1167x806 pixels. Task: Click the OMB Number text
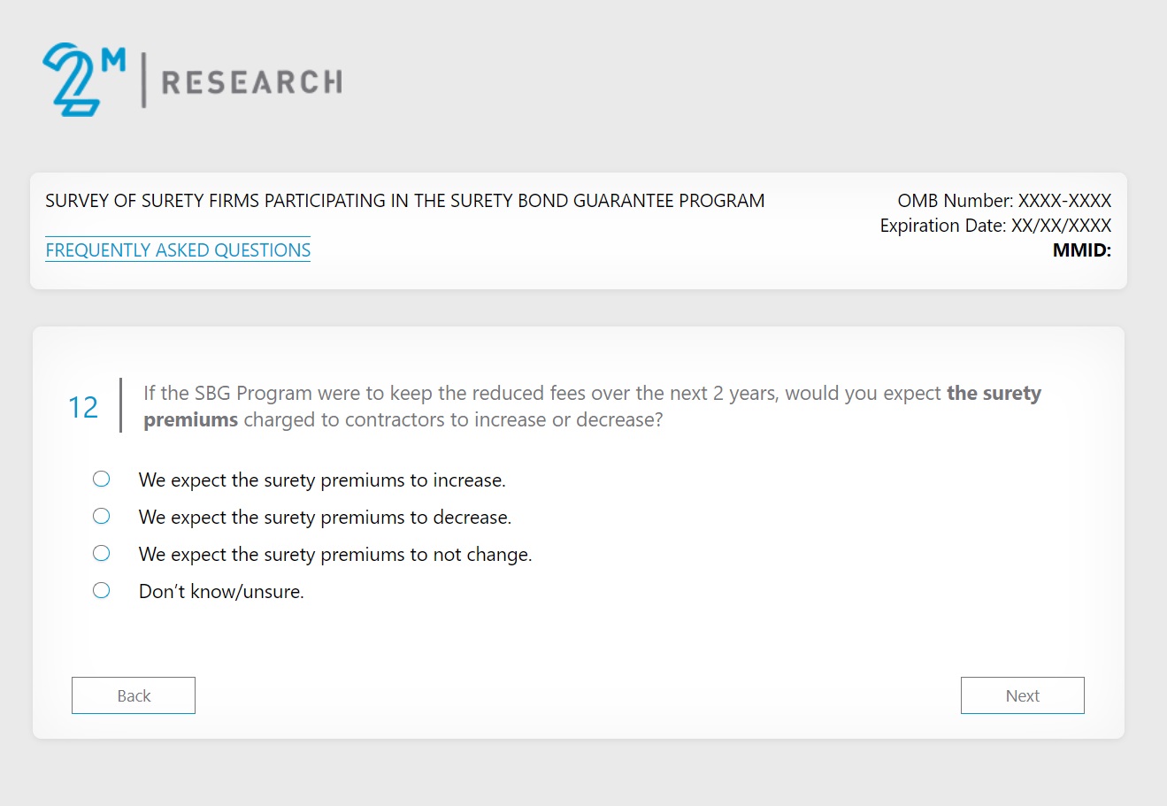[x=1004, y=201]
